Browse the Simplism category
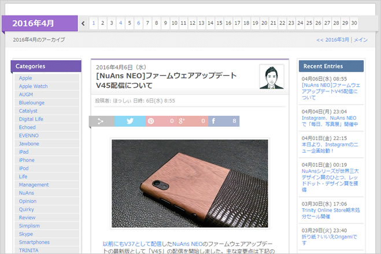The height and width of the screenshot is (254, 381). pyautogui.click(x=29, y=226)
